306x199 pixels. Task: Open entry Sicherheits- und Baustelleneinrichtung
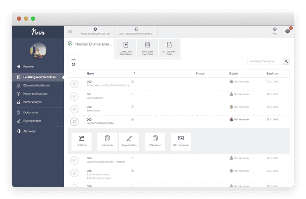pos(108,85)
